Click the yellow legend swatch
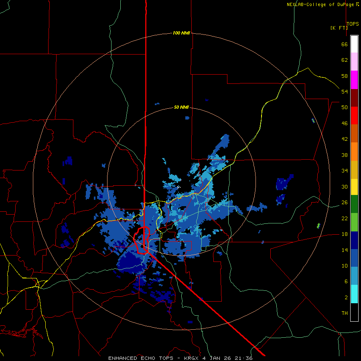This screenshot has height=361, width=361. [354, 187]
